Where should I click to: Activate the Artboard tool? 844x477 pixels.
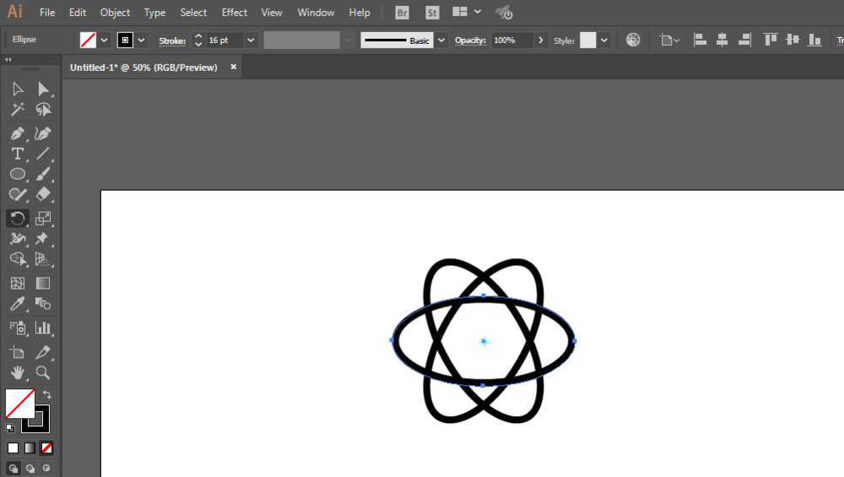17,352
